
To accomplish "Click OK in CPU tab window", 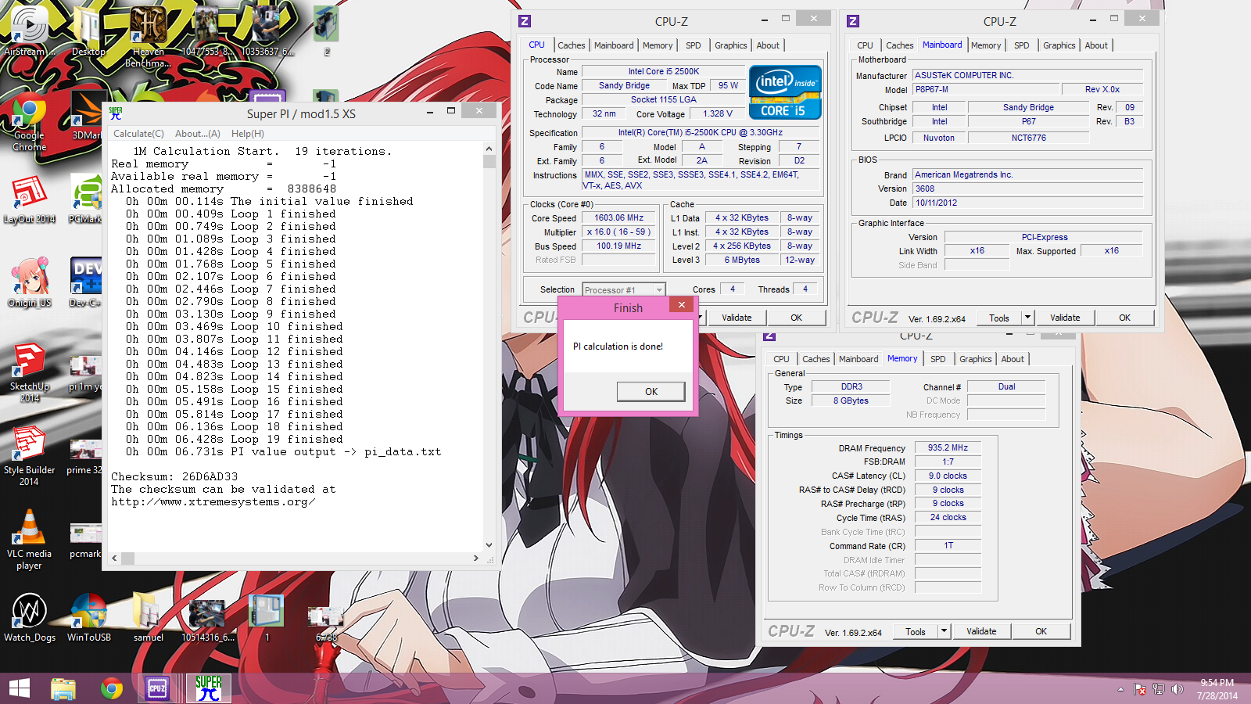I will [x=796, y=318].
